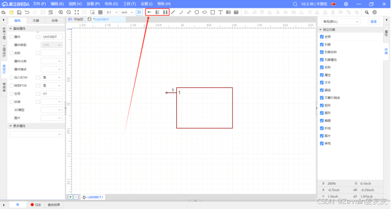Uncheck the 引脚 filter checkbox
This screenshot has height=209, width=391.
tap(322, 45)
